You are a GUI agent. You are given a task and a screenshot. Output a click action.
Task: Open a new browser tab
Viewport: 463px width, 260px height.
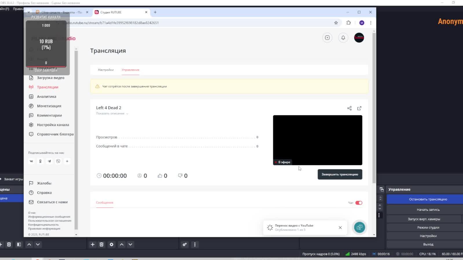point(155,12)
